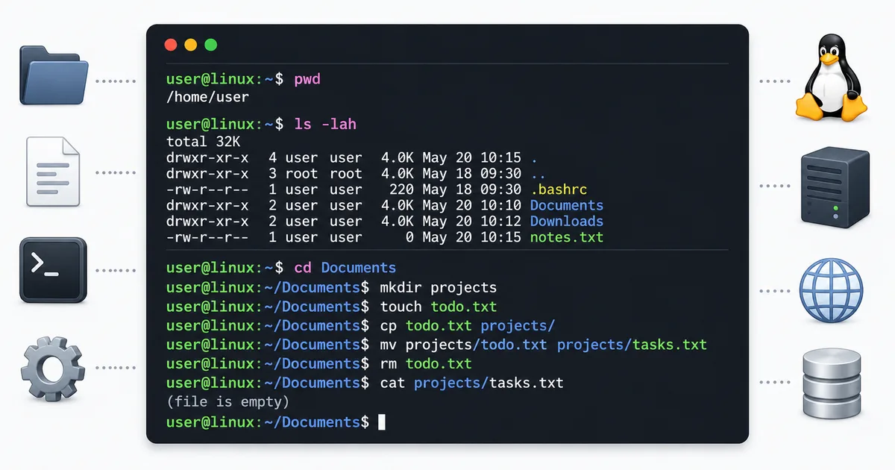Click the globe network icon
895x470 pixels.
click(x=831, y=290)
